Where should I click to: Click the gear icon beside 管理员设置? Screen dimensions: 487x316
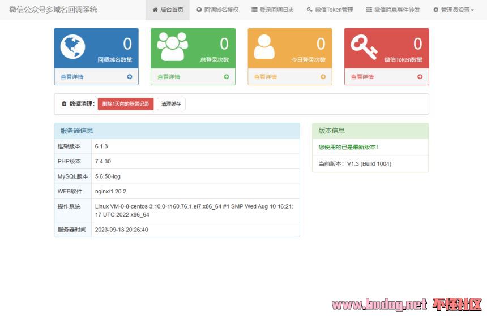(436, 10)
